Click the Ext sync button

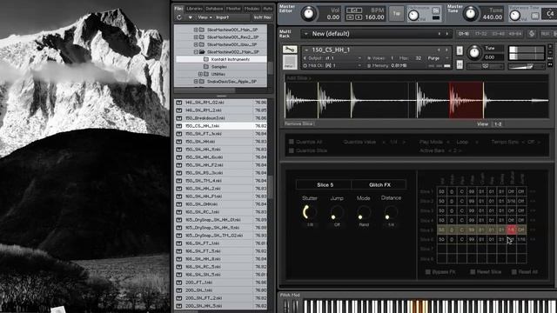[x=354, y=10]
